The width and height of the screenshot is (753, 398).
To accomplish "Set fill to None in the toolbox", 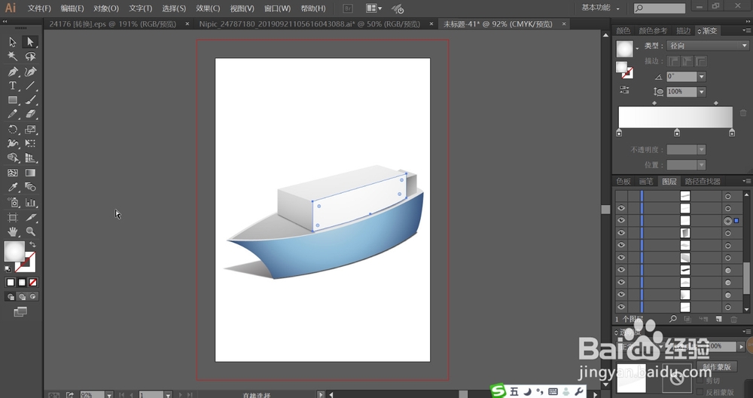I will (x=32, y=282).
